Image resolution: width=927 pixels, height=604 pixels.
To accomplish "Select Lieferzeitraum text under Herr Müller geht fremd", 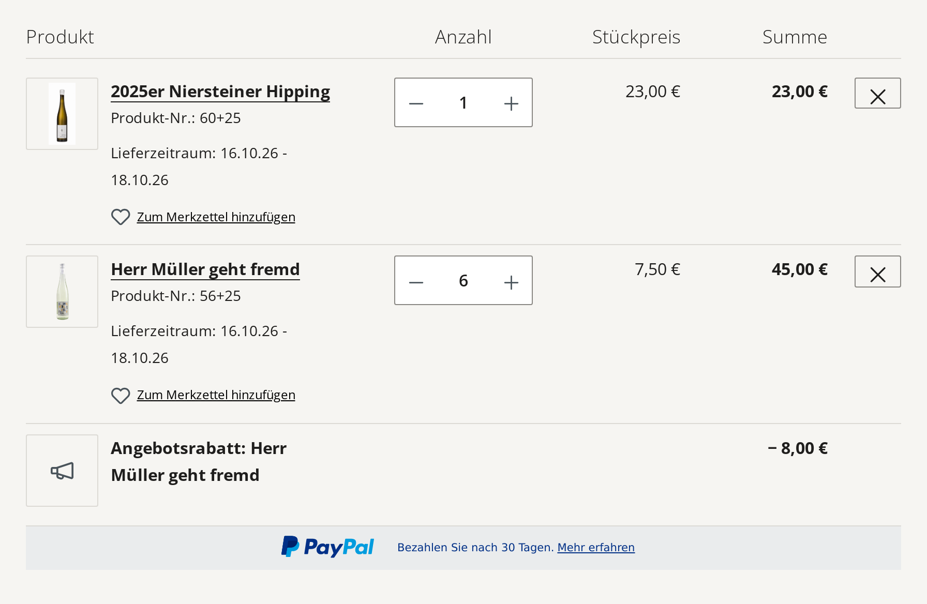I will [199, 344].
